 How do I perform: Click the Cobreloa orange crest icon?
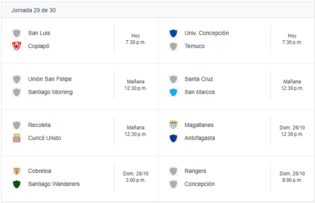[17, 171]
